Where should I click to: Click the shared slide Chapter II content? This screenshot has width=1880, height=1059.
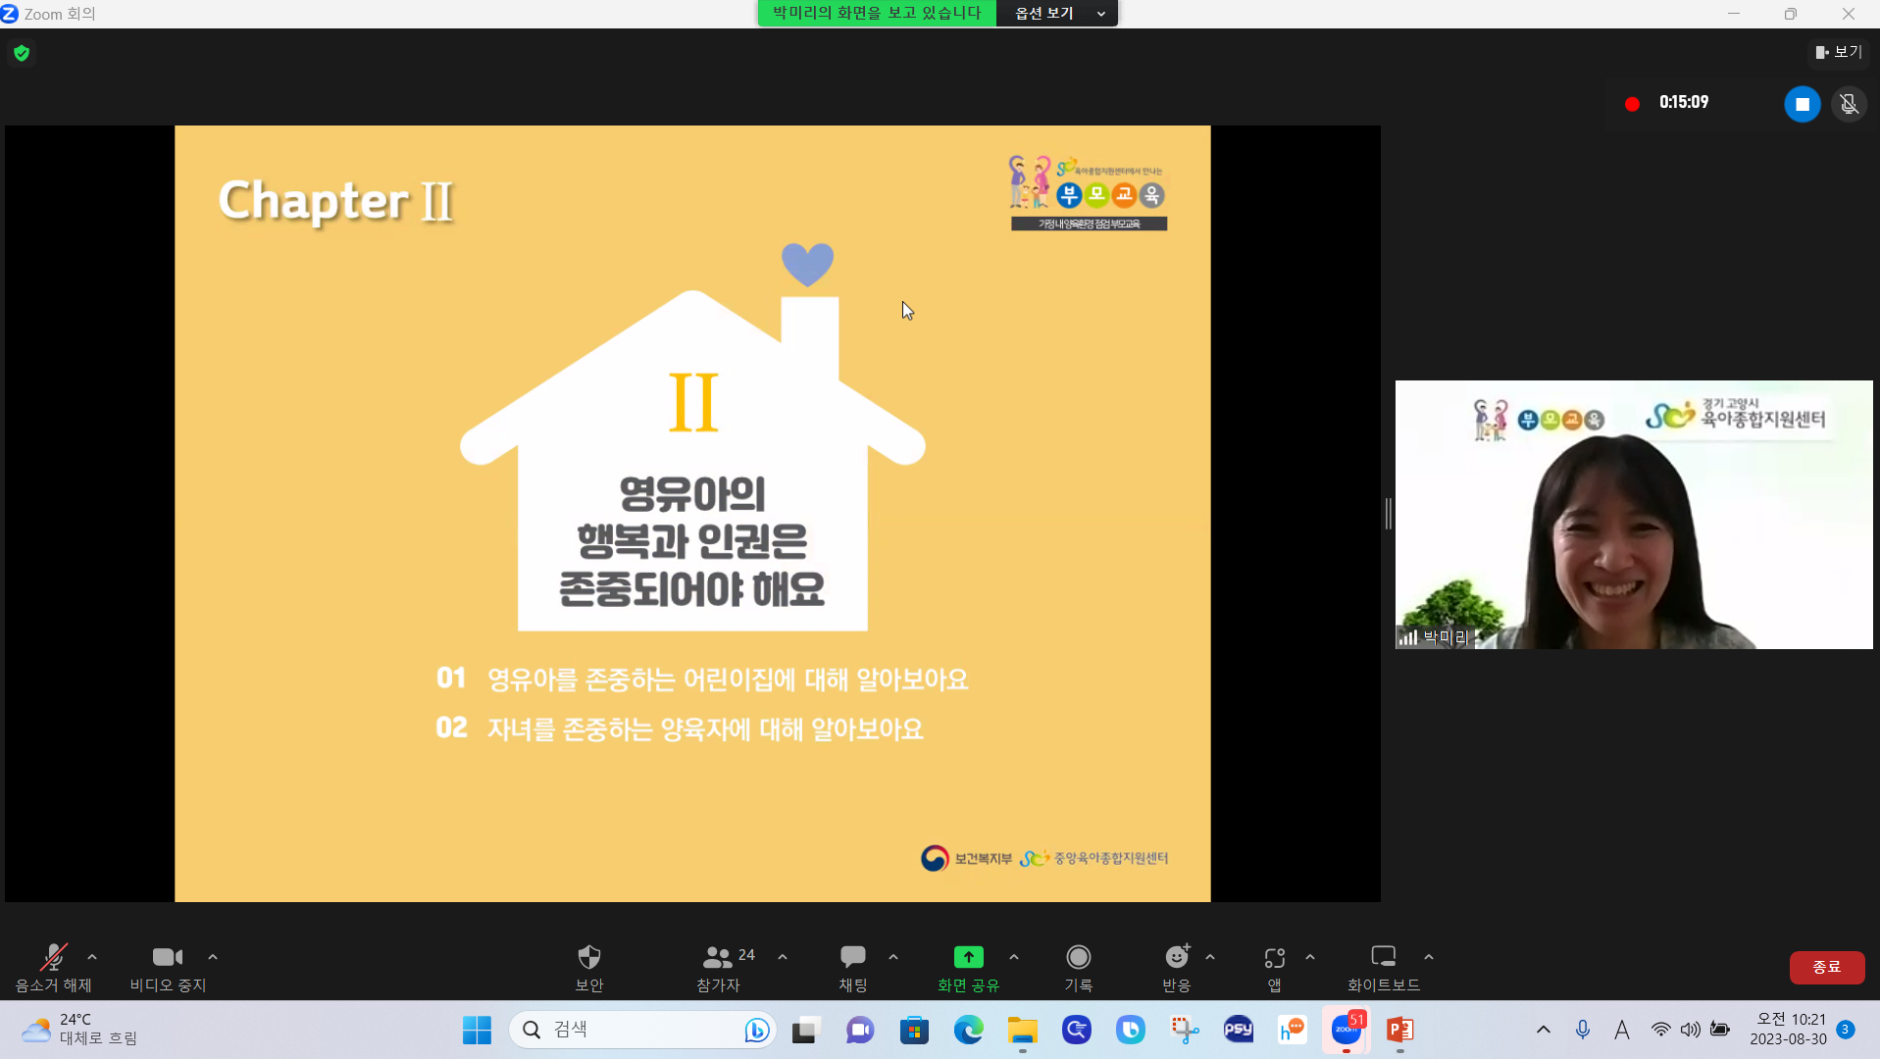coord(692,514)
